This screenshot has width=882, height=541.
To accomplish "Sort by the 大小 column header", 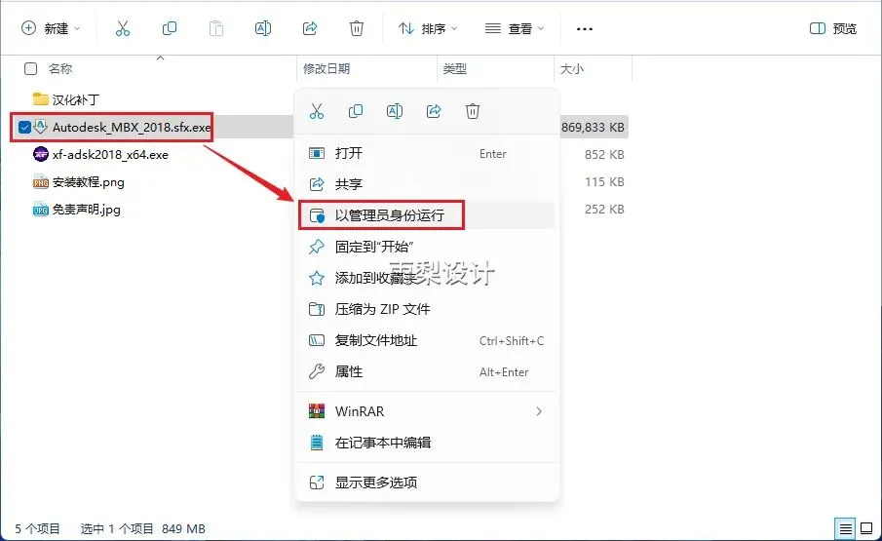I will point(571,68).
